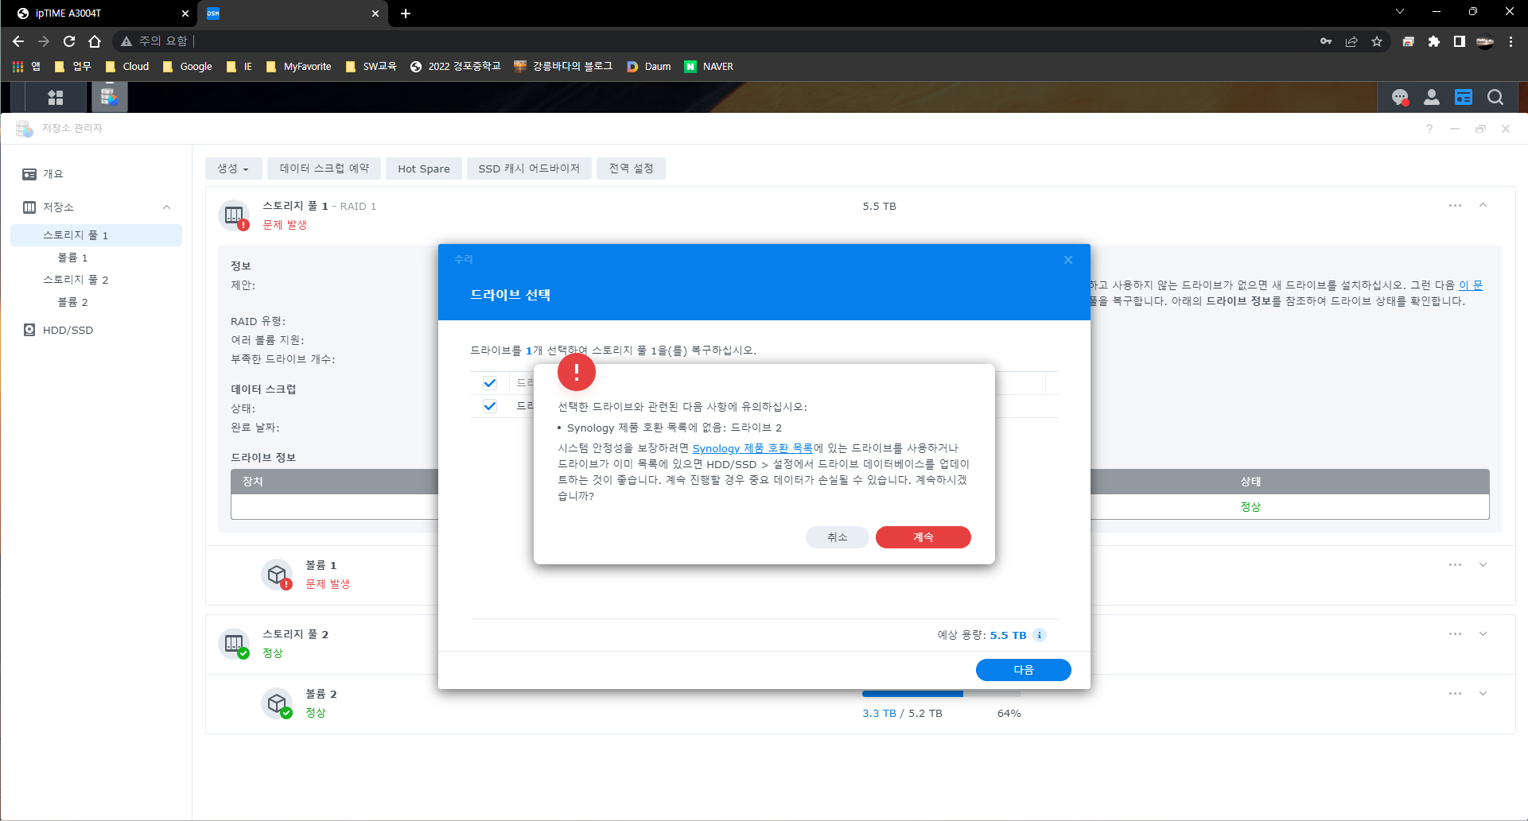Toggle the header select-all drive checkbox
The image size is (1528, 821).
tap(490, 383)
